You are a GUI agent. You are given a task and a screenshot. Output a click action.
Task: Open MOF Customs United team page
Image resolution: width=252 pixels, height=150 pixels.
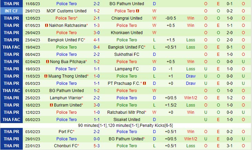pyautogui.click(x=67, y=11)
